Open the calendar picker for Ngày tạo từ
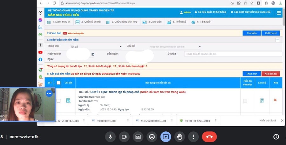Screen dimensions: 286x145 coord(93,54)
